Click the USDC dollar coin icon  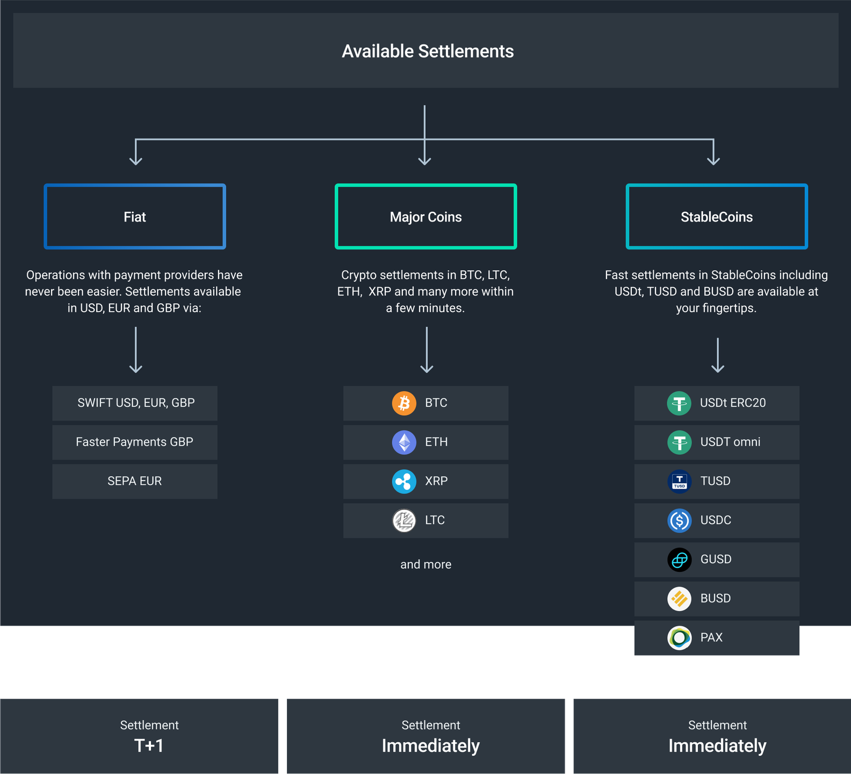(x=679, y=521)
